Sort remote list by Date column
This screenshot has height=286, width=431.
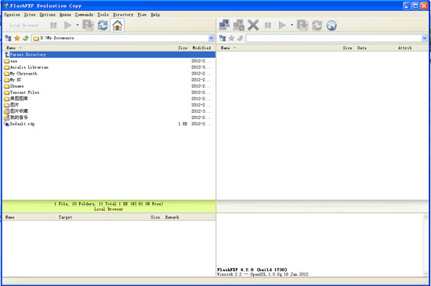(375, 48)
